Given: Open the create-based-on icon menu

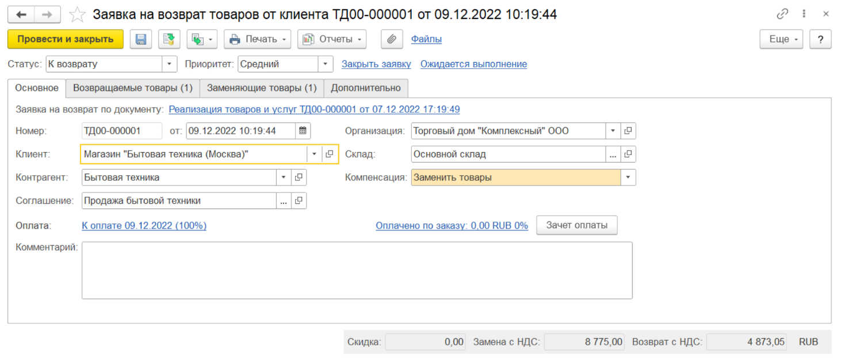Looking at the screenshot, I should click(201, 39).
